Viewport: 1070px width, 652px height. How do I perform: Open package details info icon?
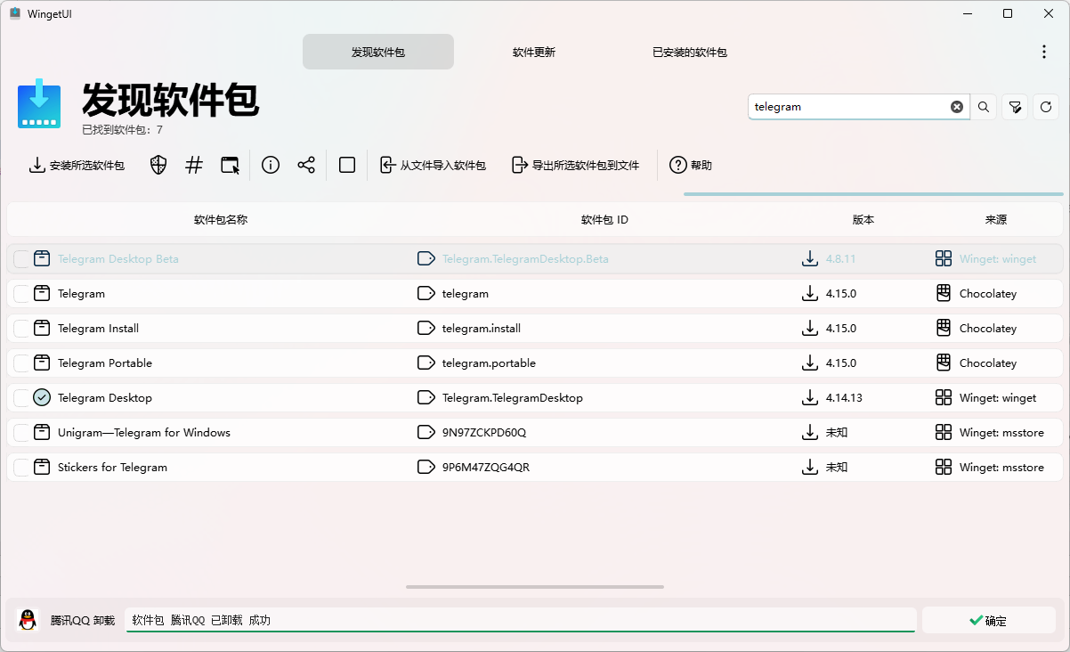tap(271, 165)
